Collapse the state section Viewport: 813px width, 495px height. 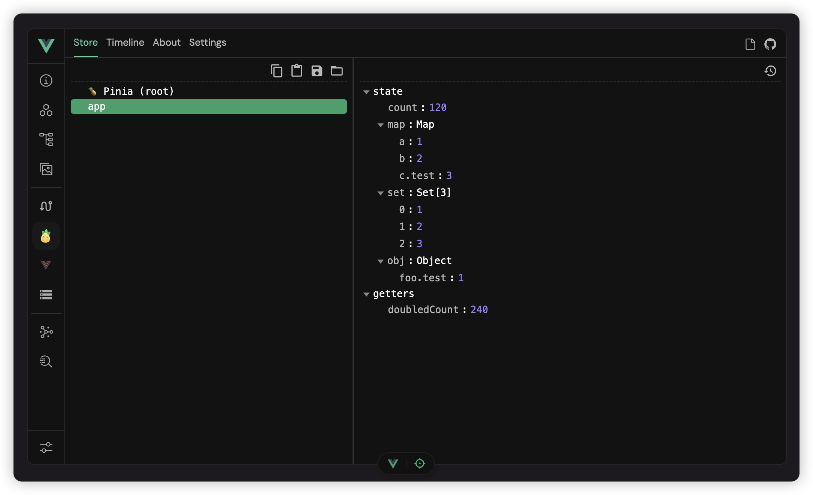(366, 92)
